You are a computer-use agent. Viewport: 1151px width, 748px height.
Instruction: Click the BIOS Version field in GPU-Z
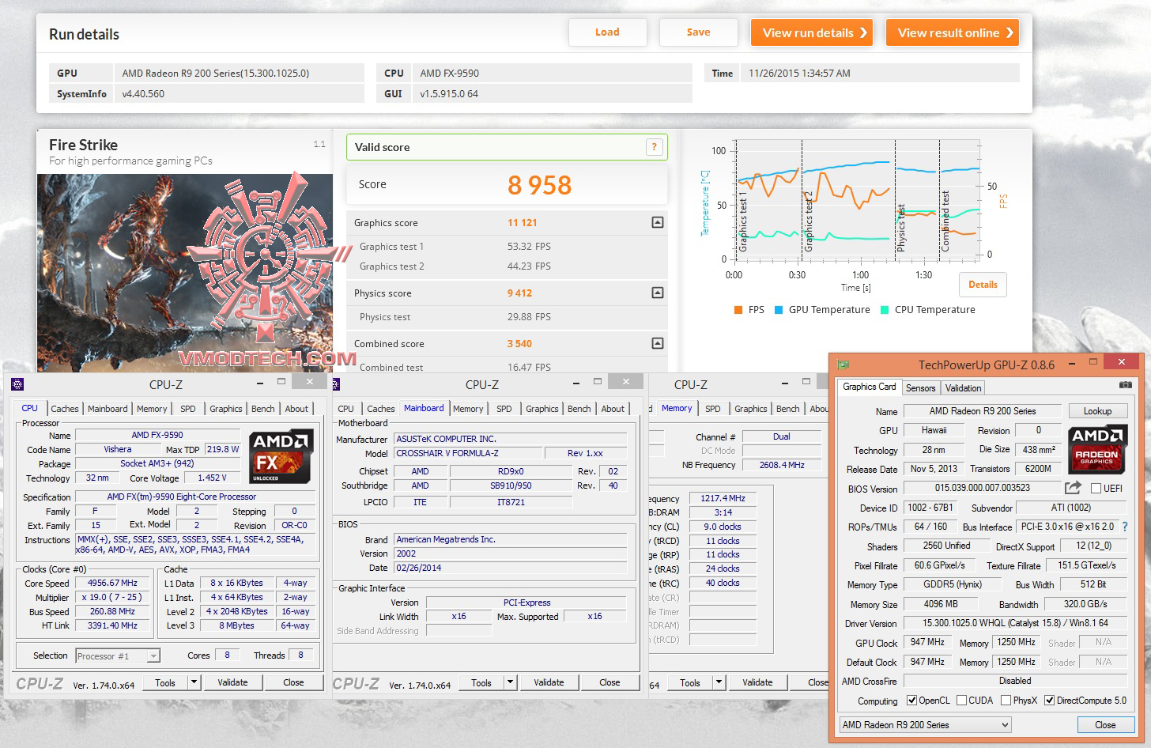pyautogui.click(x=982, y=488)
